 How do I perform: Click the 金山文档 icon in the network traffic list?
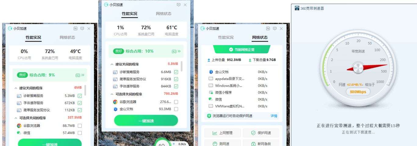[x=210, y=72]
